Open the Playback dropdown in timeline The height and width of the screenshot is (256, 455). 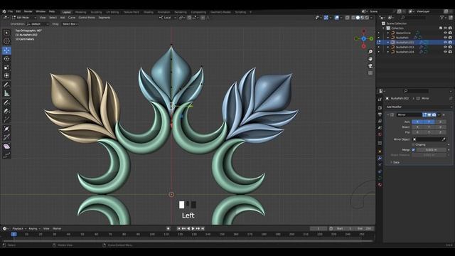point(19,229)
